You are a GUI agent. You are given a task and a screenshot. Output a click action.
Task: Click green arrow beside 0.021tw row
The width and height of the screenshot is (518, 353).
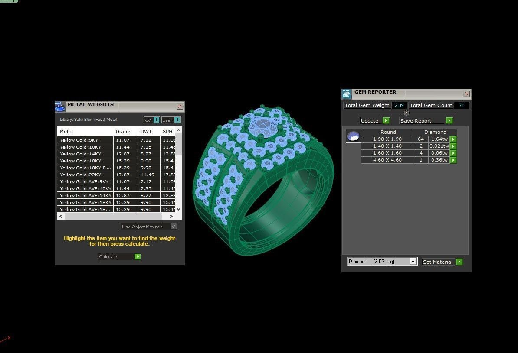tap(454, 146)
